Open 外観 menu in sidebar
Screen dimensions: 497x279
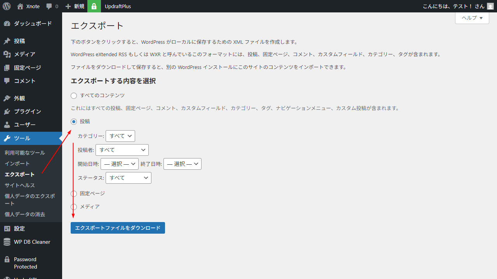coord(31,98)
